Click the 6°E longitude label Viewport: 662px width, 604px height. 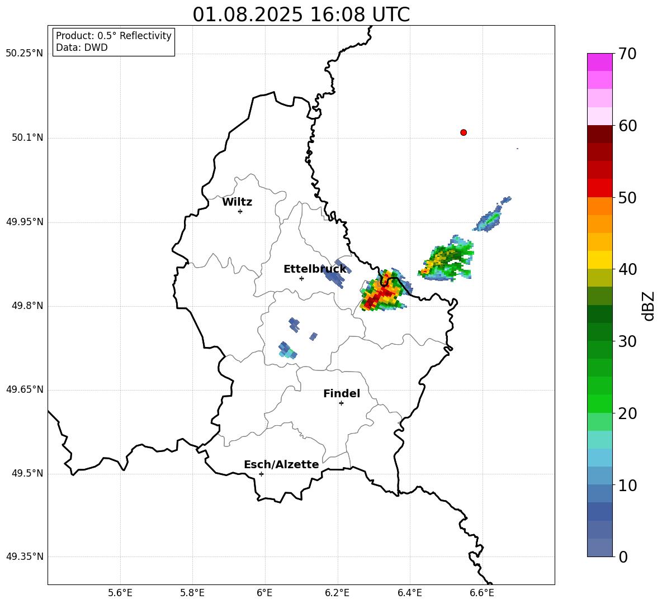pos(264,593)
